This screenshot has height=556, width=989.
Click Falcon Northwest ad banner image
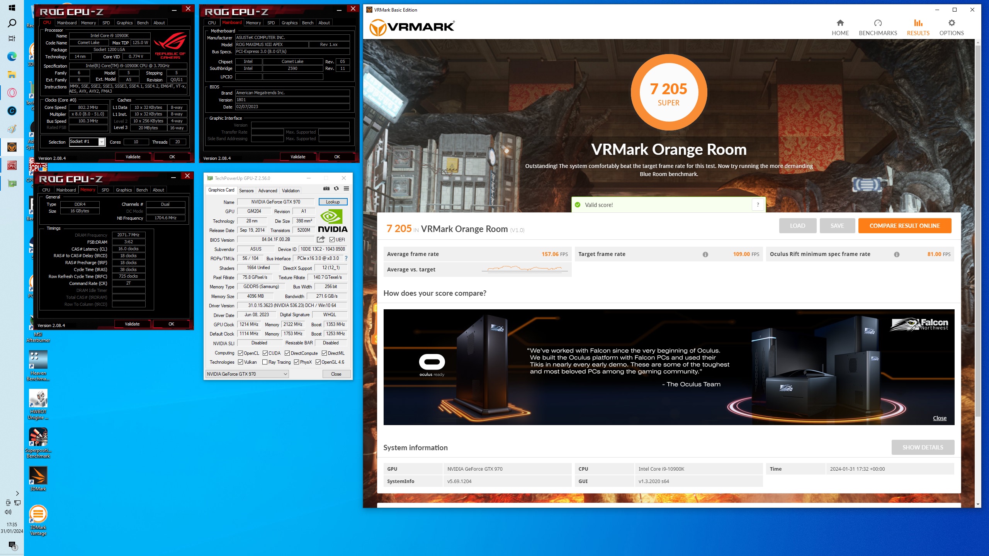[669, 367]
